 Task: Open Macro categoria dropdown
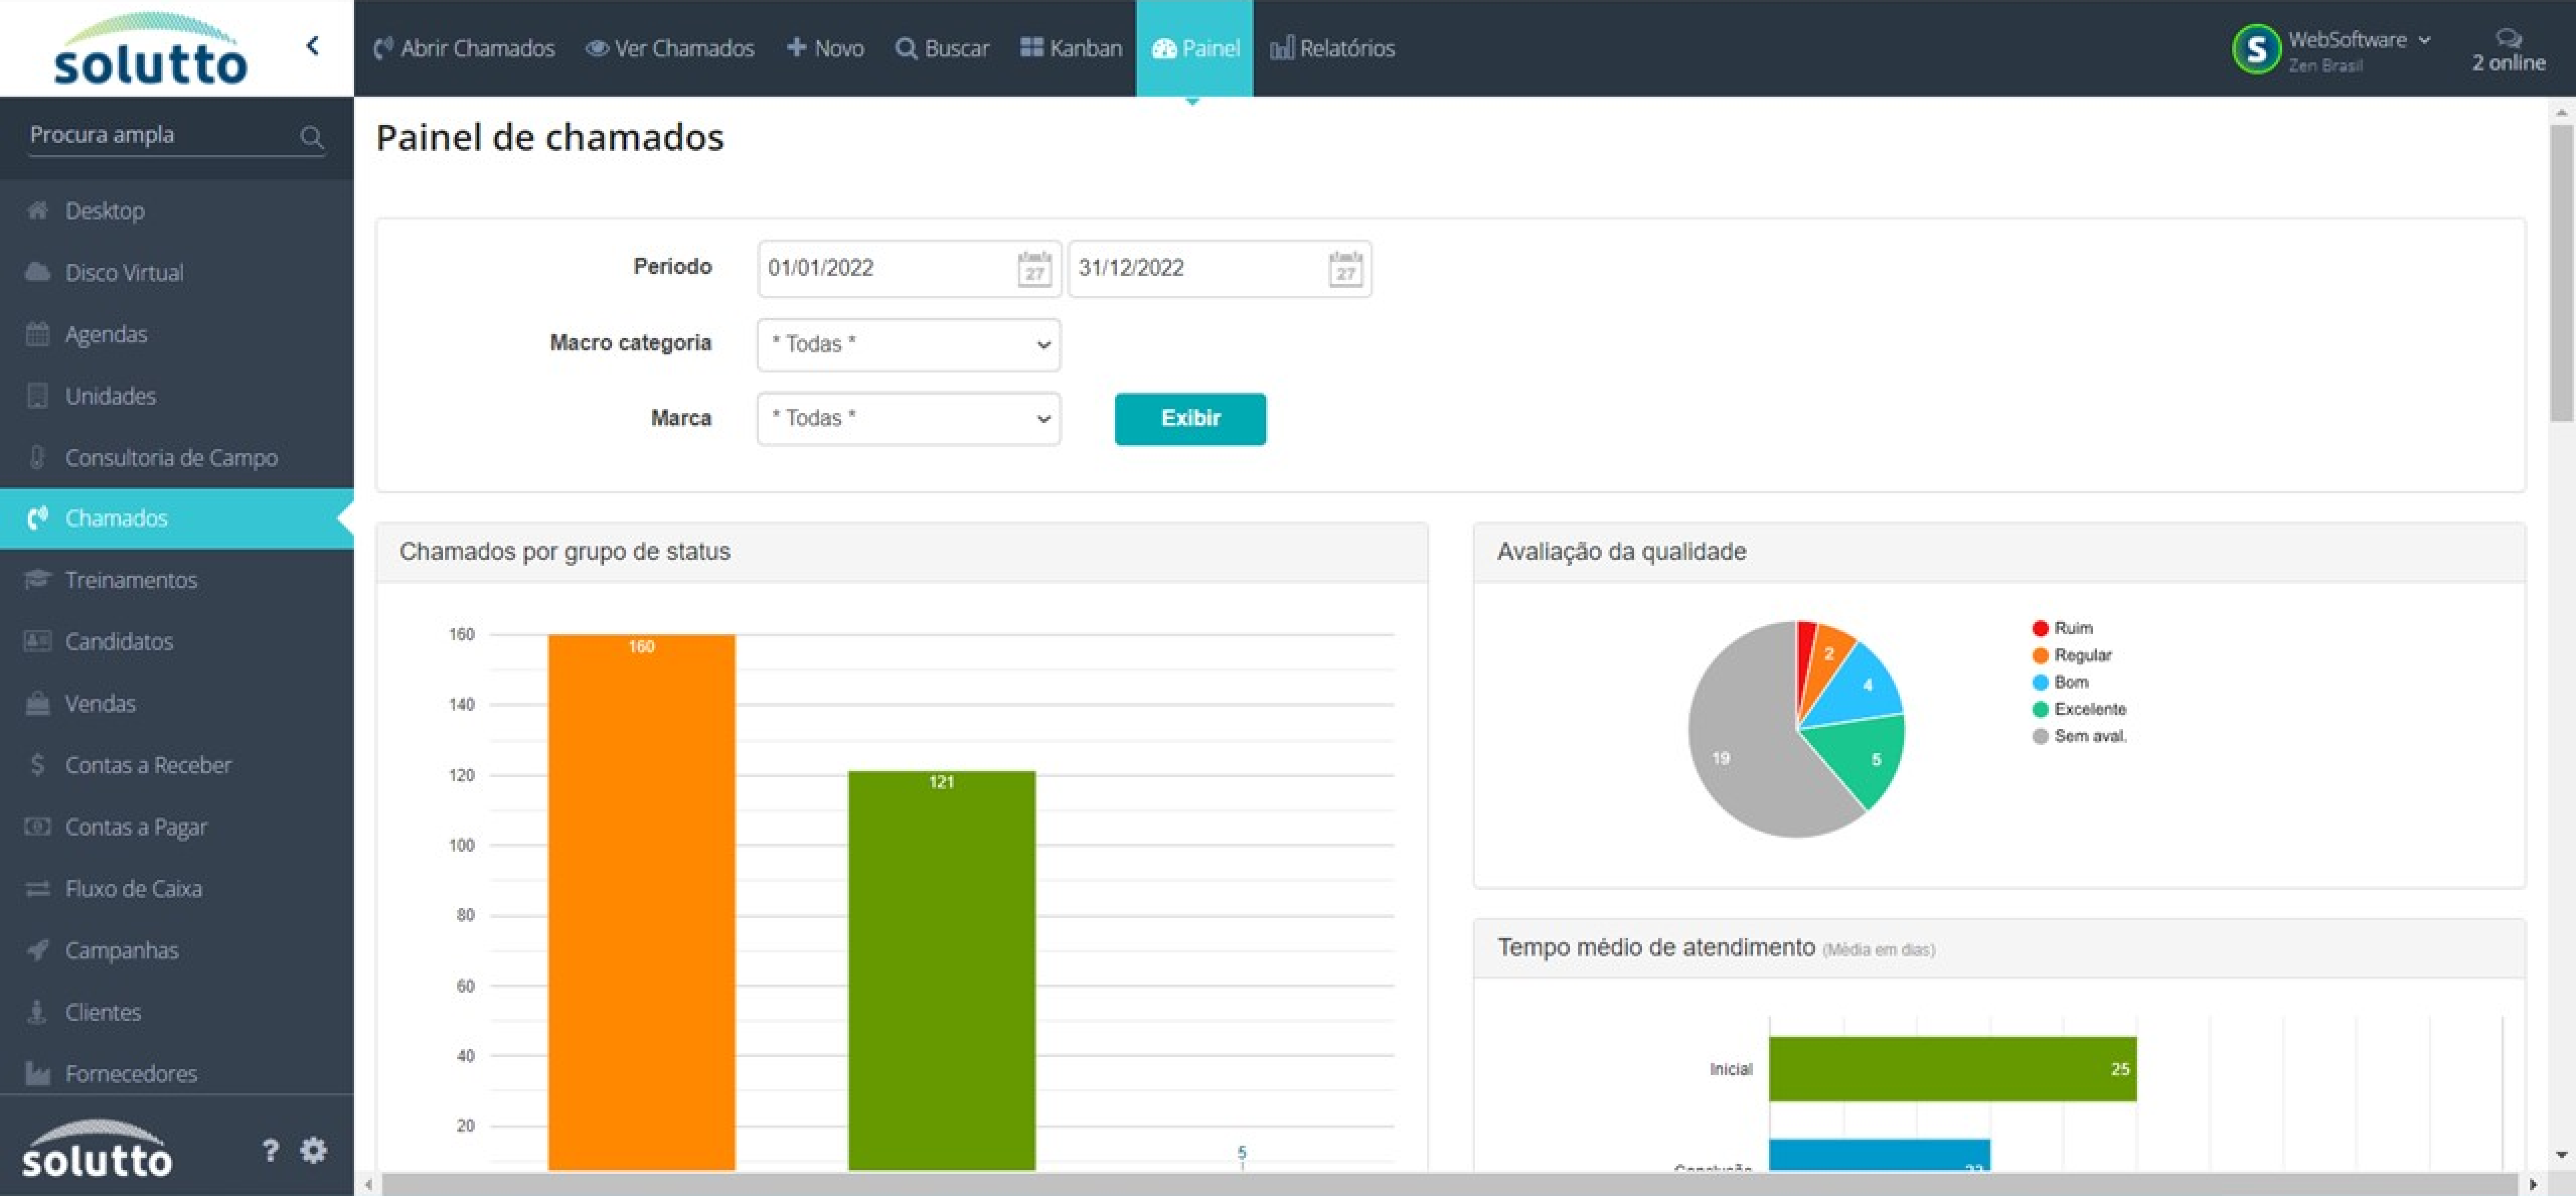(909, 344)
